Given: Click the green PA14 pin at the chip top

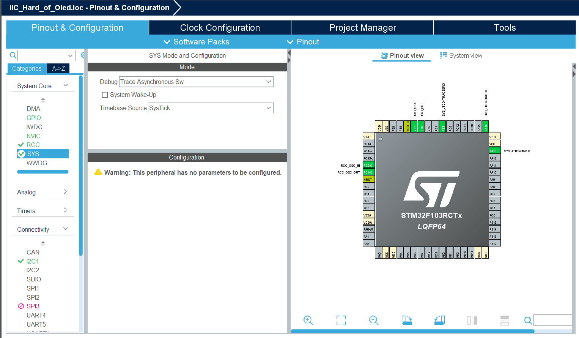Looking at the screenshot, I should click(x=486, y=126).
